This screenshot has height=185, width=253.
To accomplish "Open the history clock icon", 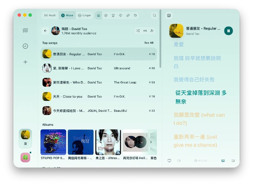I will coord(135,15).
